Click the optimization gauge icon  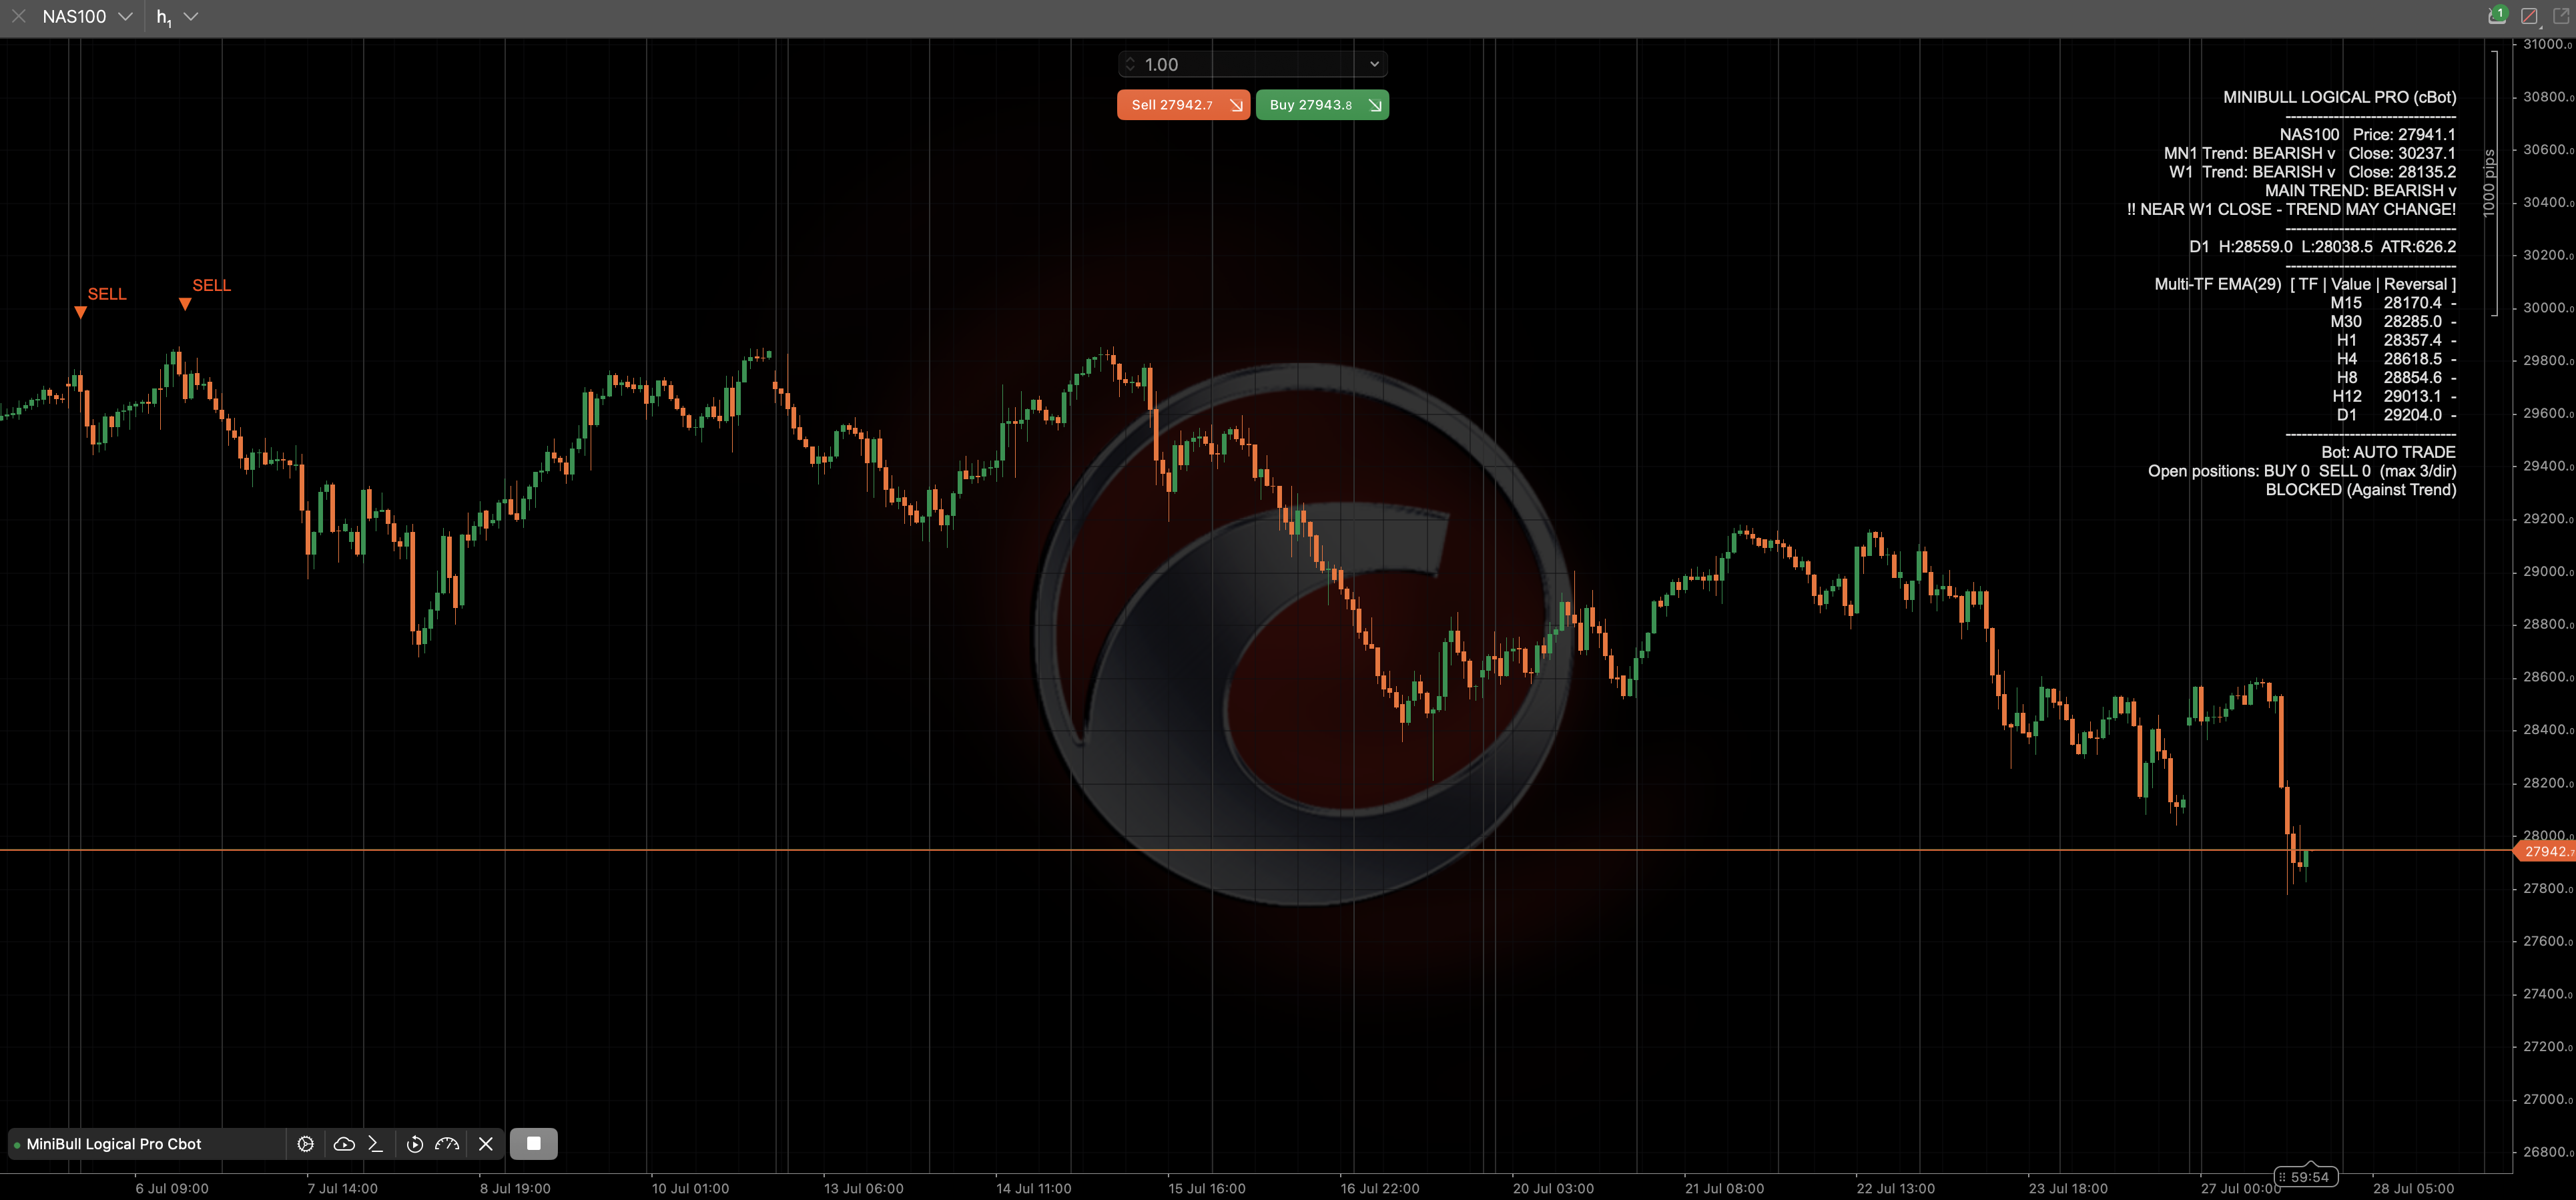point(447,1143)
